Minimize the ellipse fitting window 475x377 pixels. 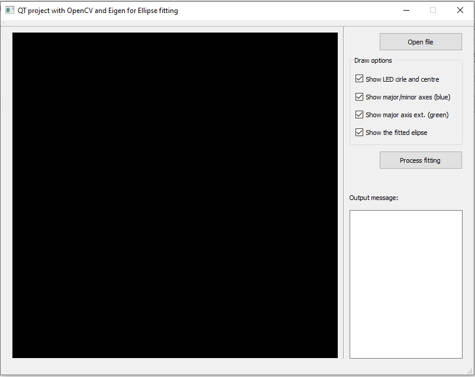pos(406,10)
